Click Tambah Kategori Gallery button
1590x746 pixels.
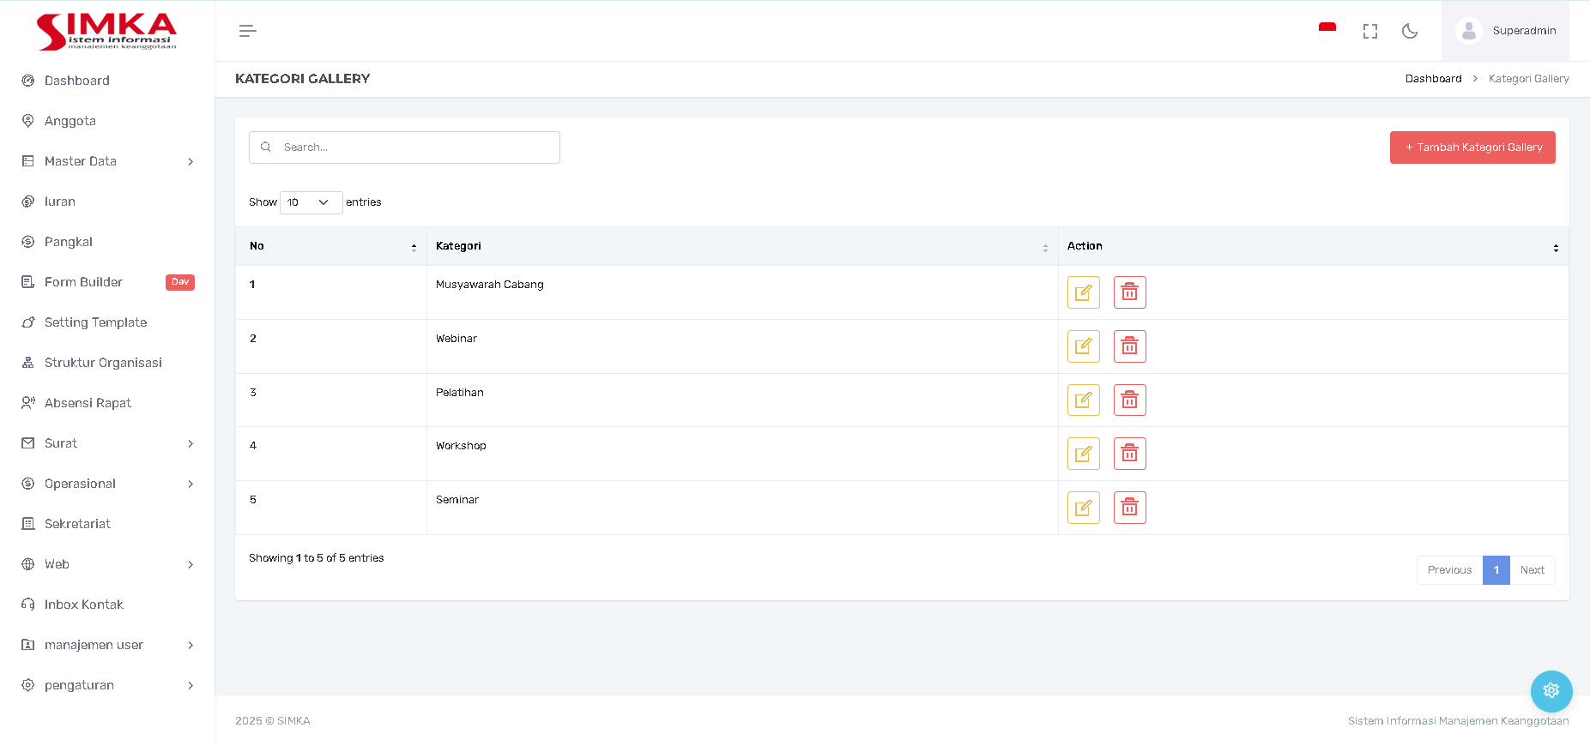(1472, 147)
